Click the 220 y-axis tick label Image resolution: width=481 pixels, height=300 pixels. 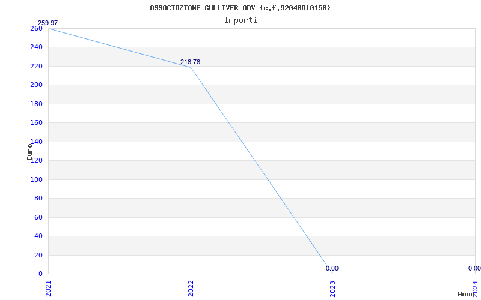point(36,66)
